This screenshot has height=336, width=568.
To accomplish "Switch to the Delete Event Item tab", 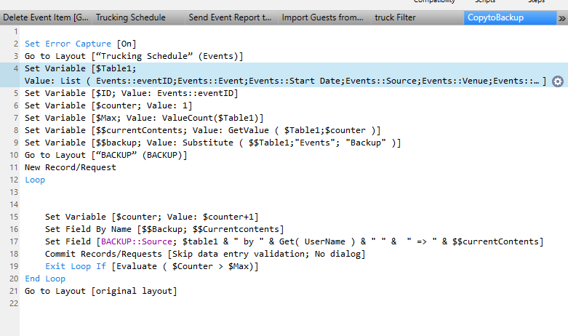I will [46, 17].
